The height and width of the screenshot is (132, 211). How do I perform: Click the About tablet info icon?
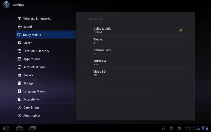[x=19, y=116]
